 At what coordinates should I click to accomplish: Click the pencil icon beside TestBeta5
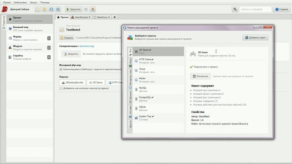tap(62, 30)
